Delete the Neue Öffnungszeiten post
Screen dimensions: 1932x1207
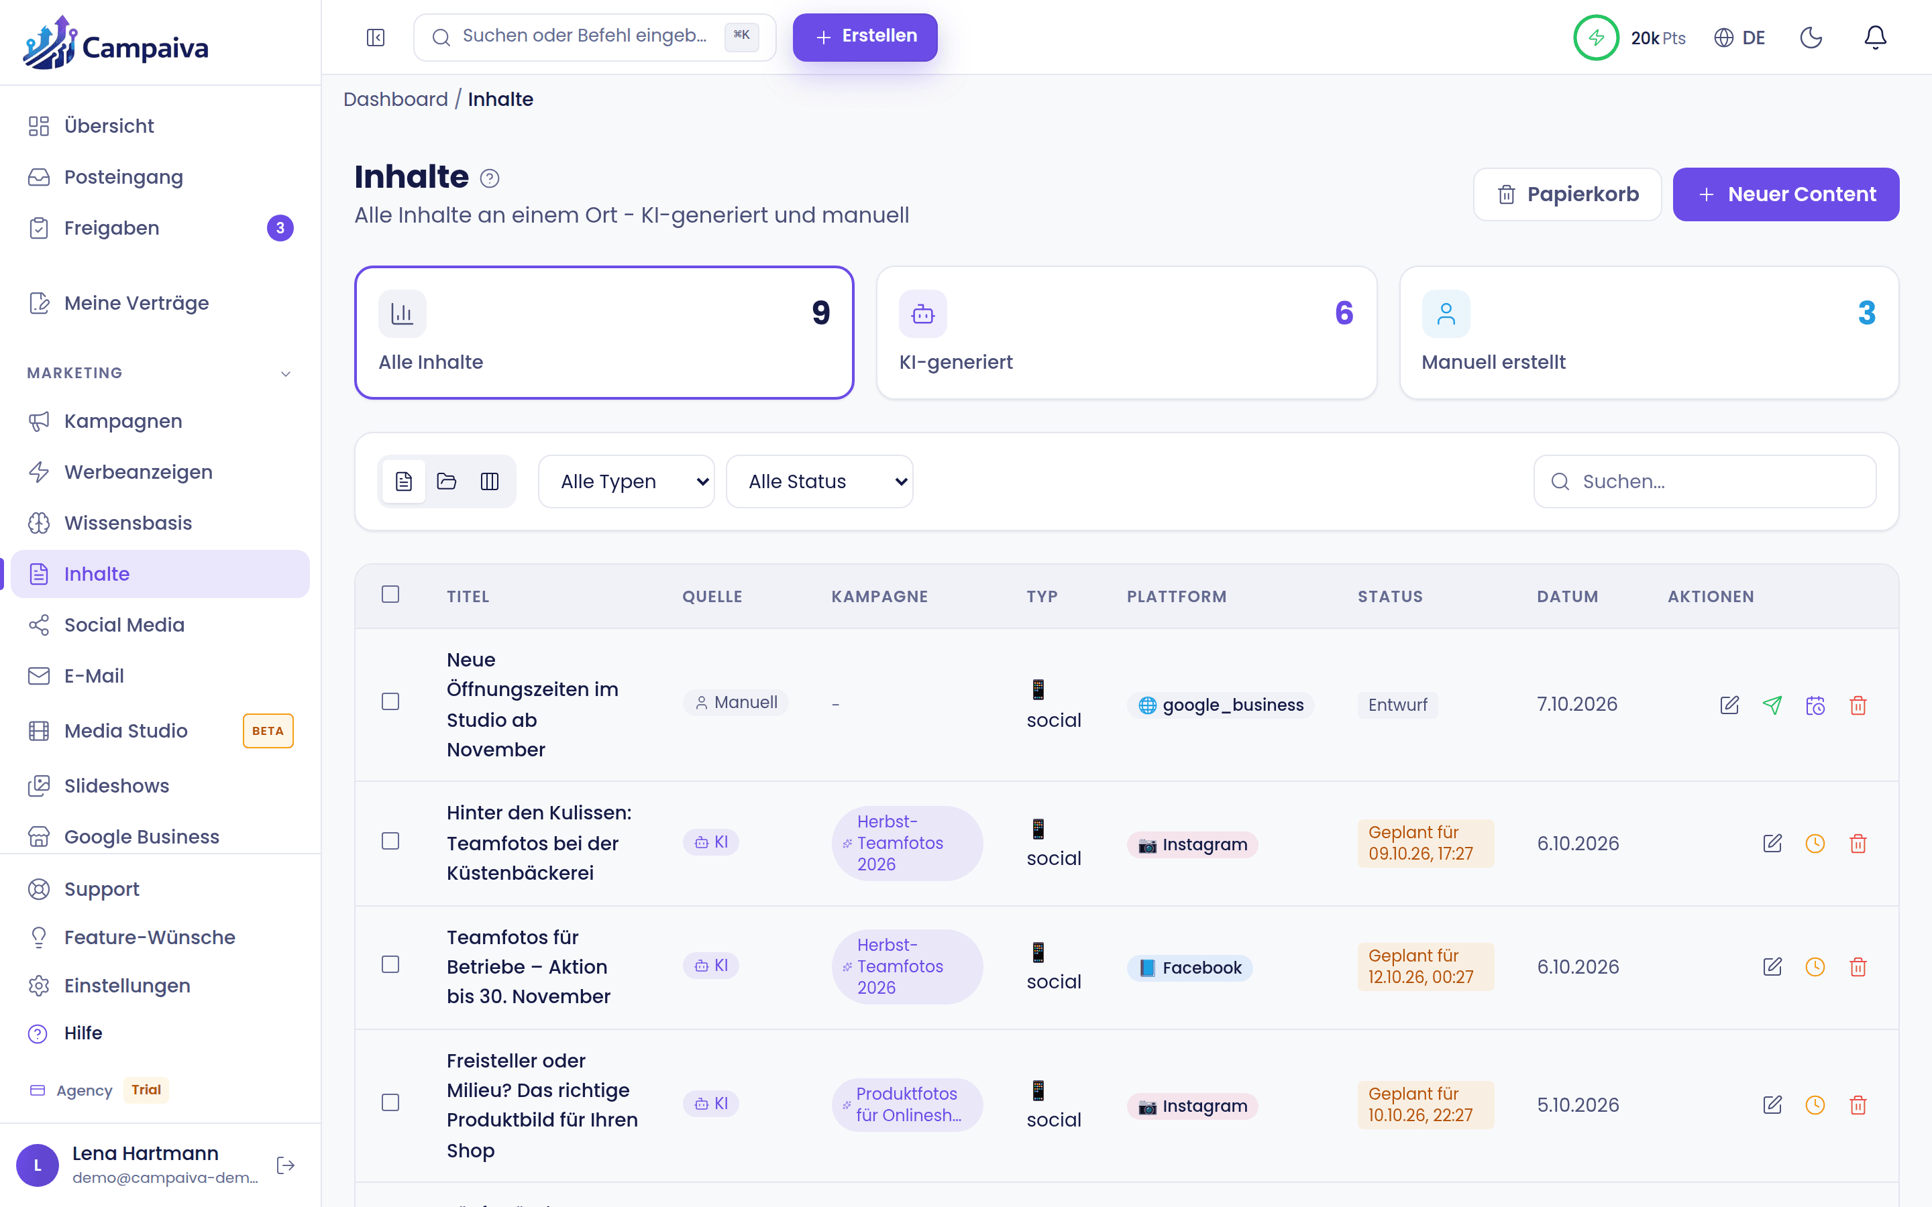point(1859,705)
